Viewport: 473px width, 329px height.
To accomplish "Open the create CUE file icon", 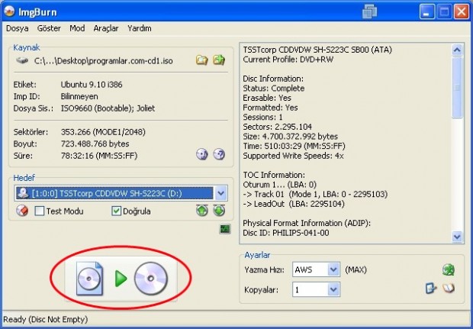I will [219, 60].
